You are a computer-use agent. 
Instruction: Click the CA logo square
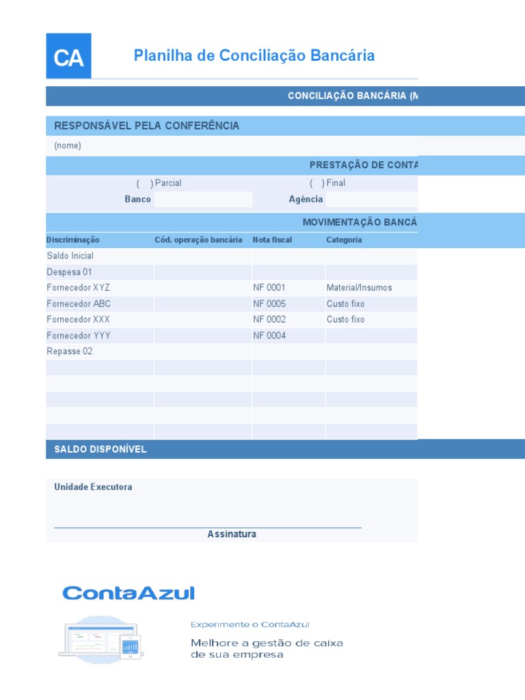[x=68, y=56]
